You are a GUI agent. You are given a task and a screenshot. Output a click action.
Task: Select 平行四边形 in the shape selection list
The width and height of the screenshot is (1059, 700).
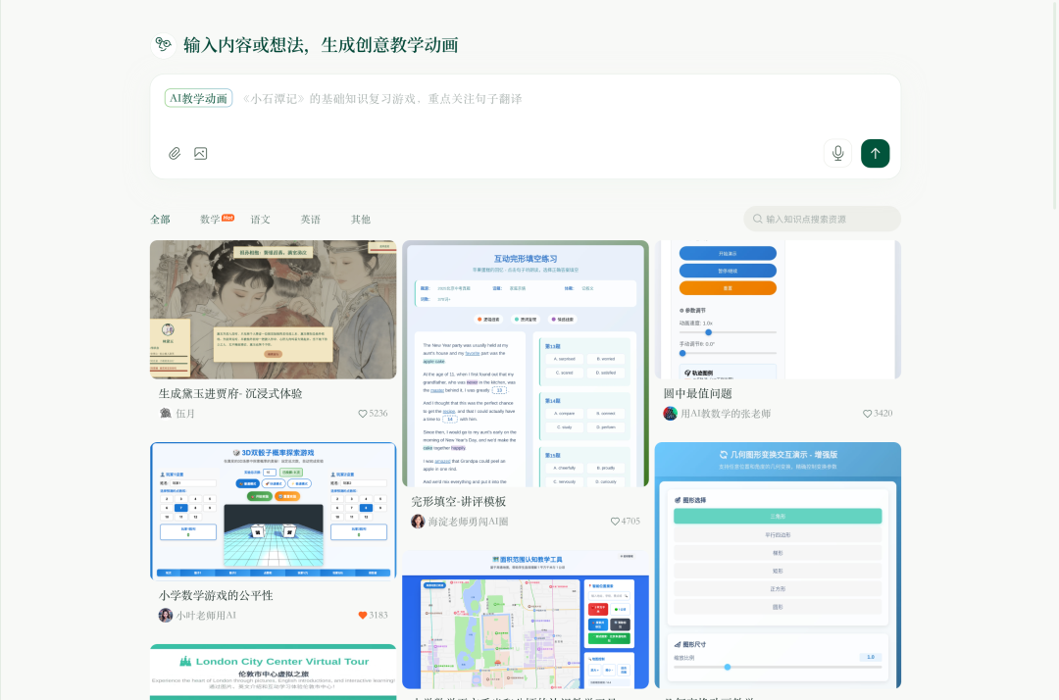click(x=778, y=534)
